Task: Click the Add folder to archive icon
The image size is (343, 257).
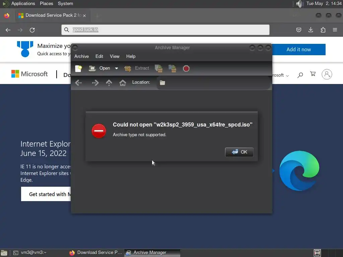Action: pyautogui.click(x=173, y=68)
